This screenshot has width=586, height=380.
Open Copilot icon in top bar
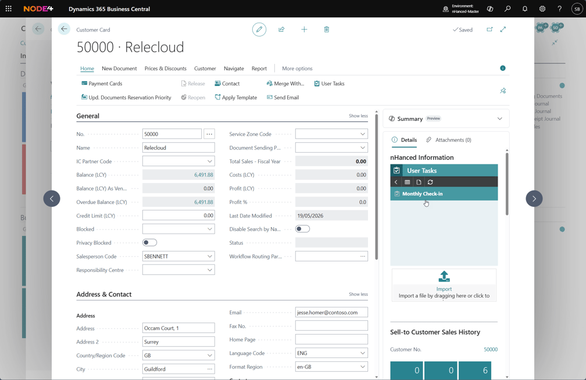(490, 9)
